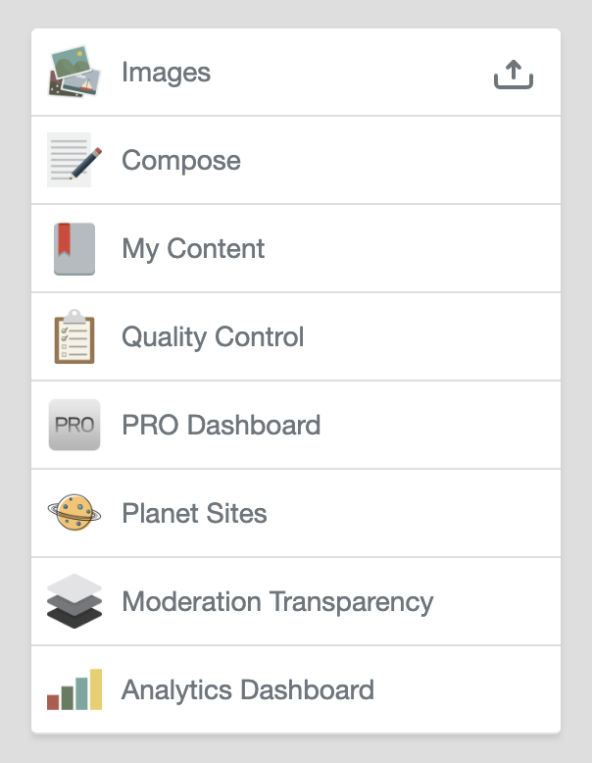Image resolution: width=592 pixels, height=763 pixels.
Task: Select Compose from the menu
Action: click(180, 161)
